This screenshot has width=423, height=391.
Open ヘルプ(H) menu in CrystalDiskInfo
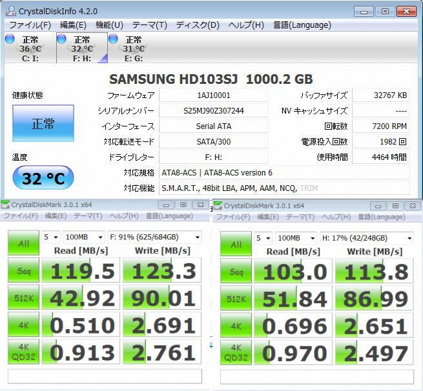pyautogui.click(x=246, y=25)
